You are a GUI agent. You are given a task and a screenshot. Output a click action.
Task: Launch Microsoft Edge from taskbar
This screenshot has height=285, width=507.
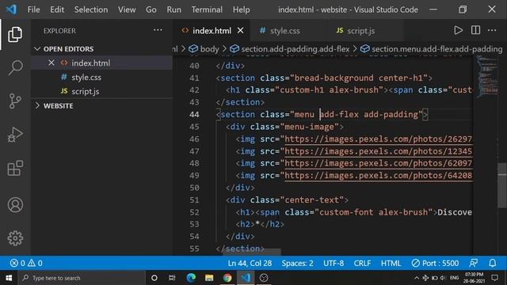191,278
